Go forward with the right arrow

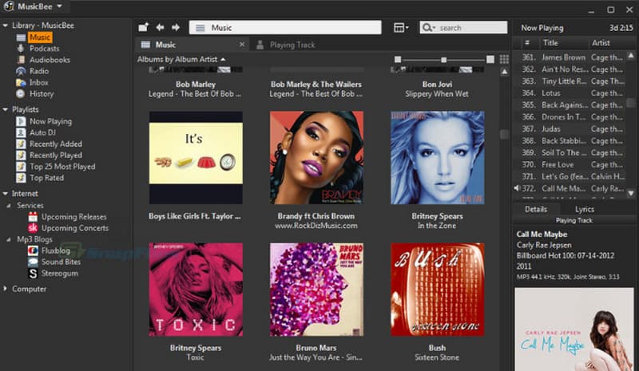pos(176,27)
